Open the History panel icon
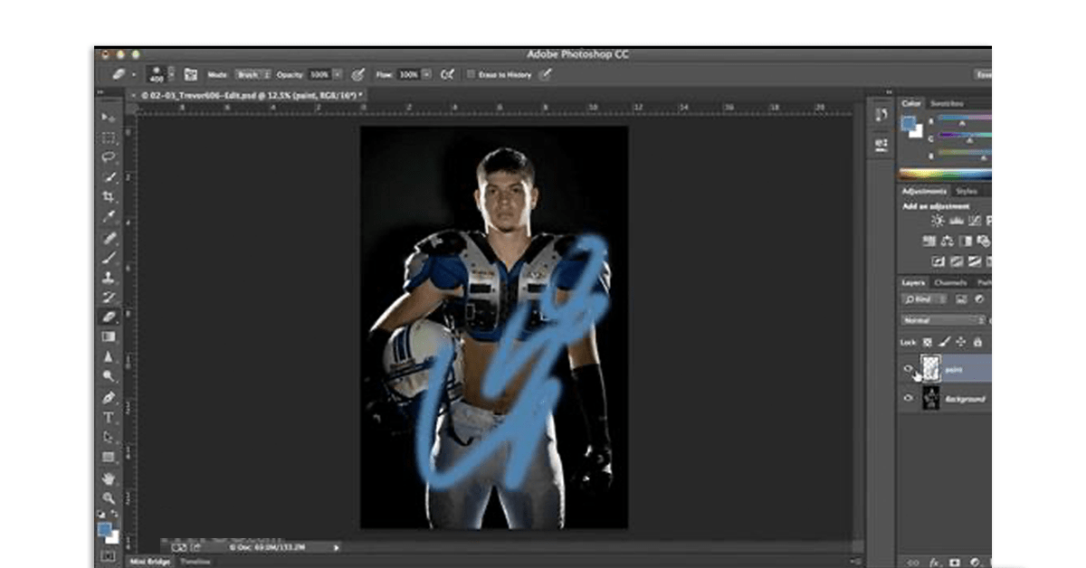 [x=881, y=116]
